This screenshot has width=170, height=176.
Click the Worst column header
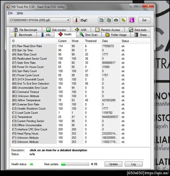click(x=77, y=41)
